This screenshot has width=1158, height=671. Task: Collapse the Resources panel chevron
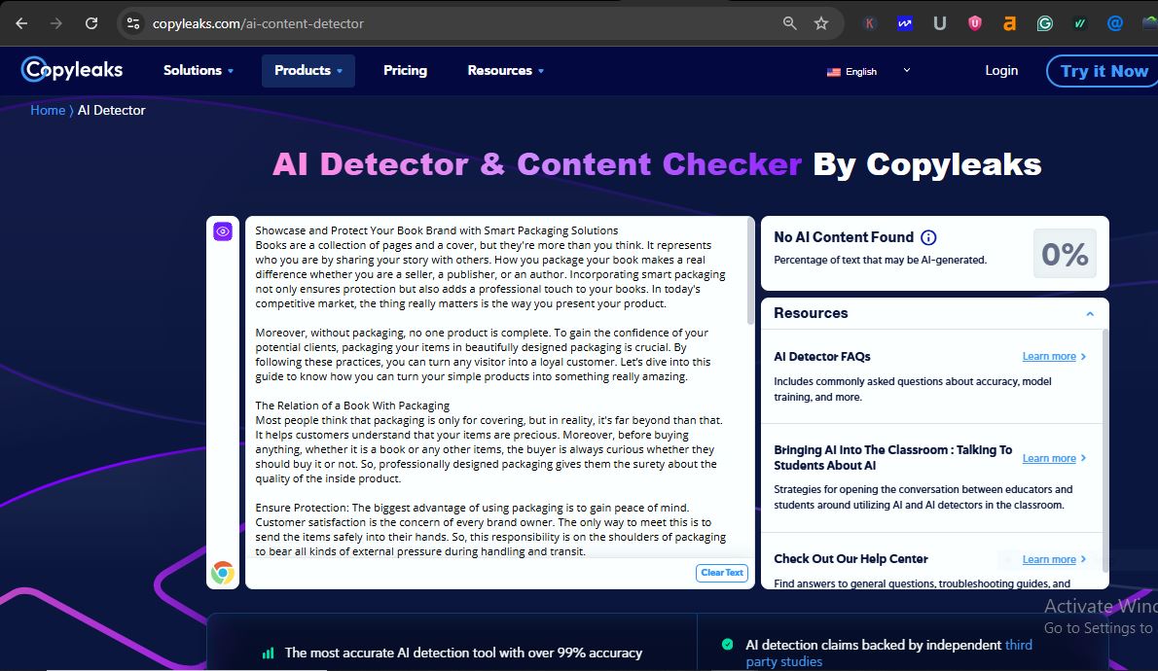pyautogui.click(x=1090, y=314)
